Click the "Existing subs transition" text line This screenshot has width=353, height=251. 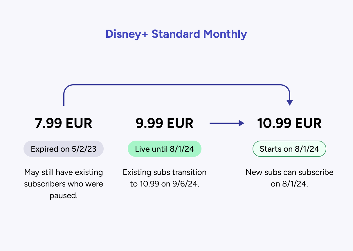point(165,172)
